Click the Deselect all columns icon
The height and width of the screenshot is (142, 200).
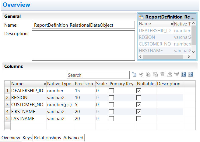(191, 74)
